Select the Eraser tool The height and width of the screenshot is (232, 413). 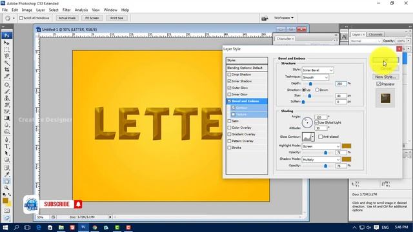tap(7, 111)
